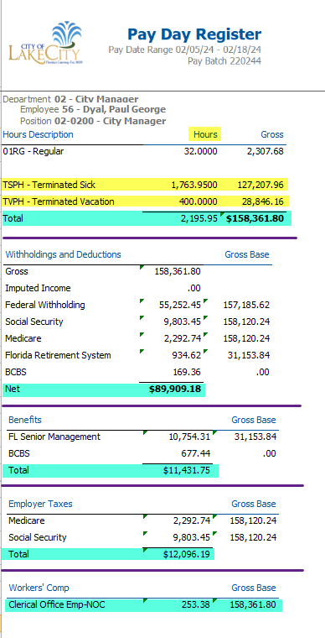
Task: Click the Benefits total $11,431.75
Action: point(187,470)
